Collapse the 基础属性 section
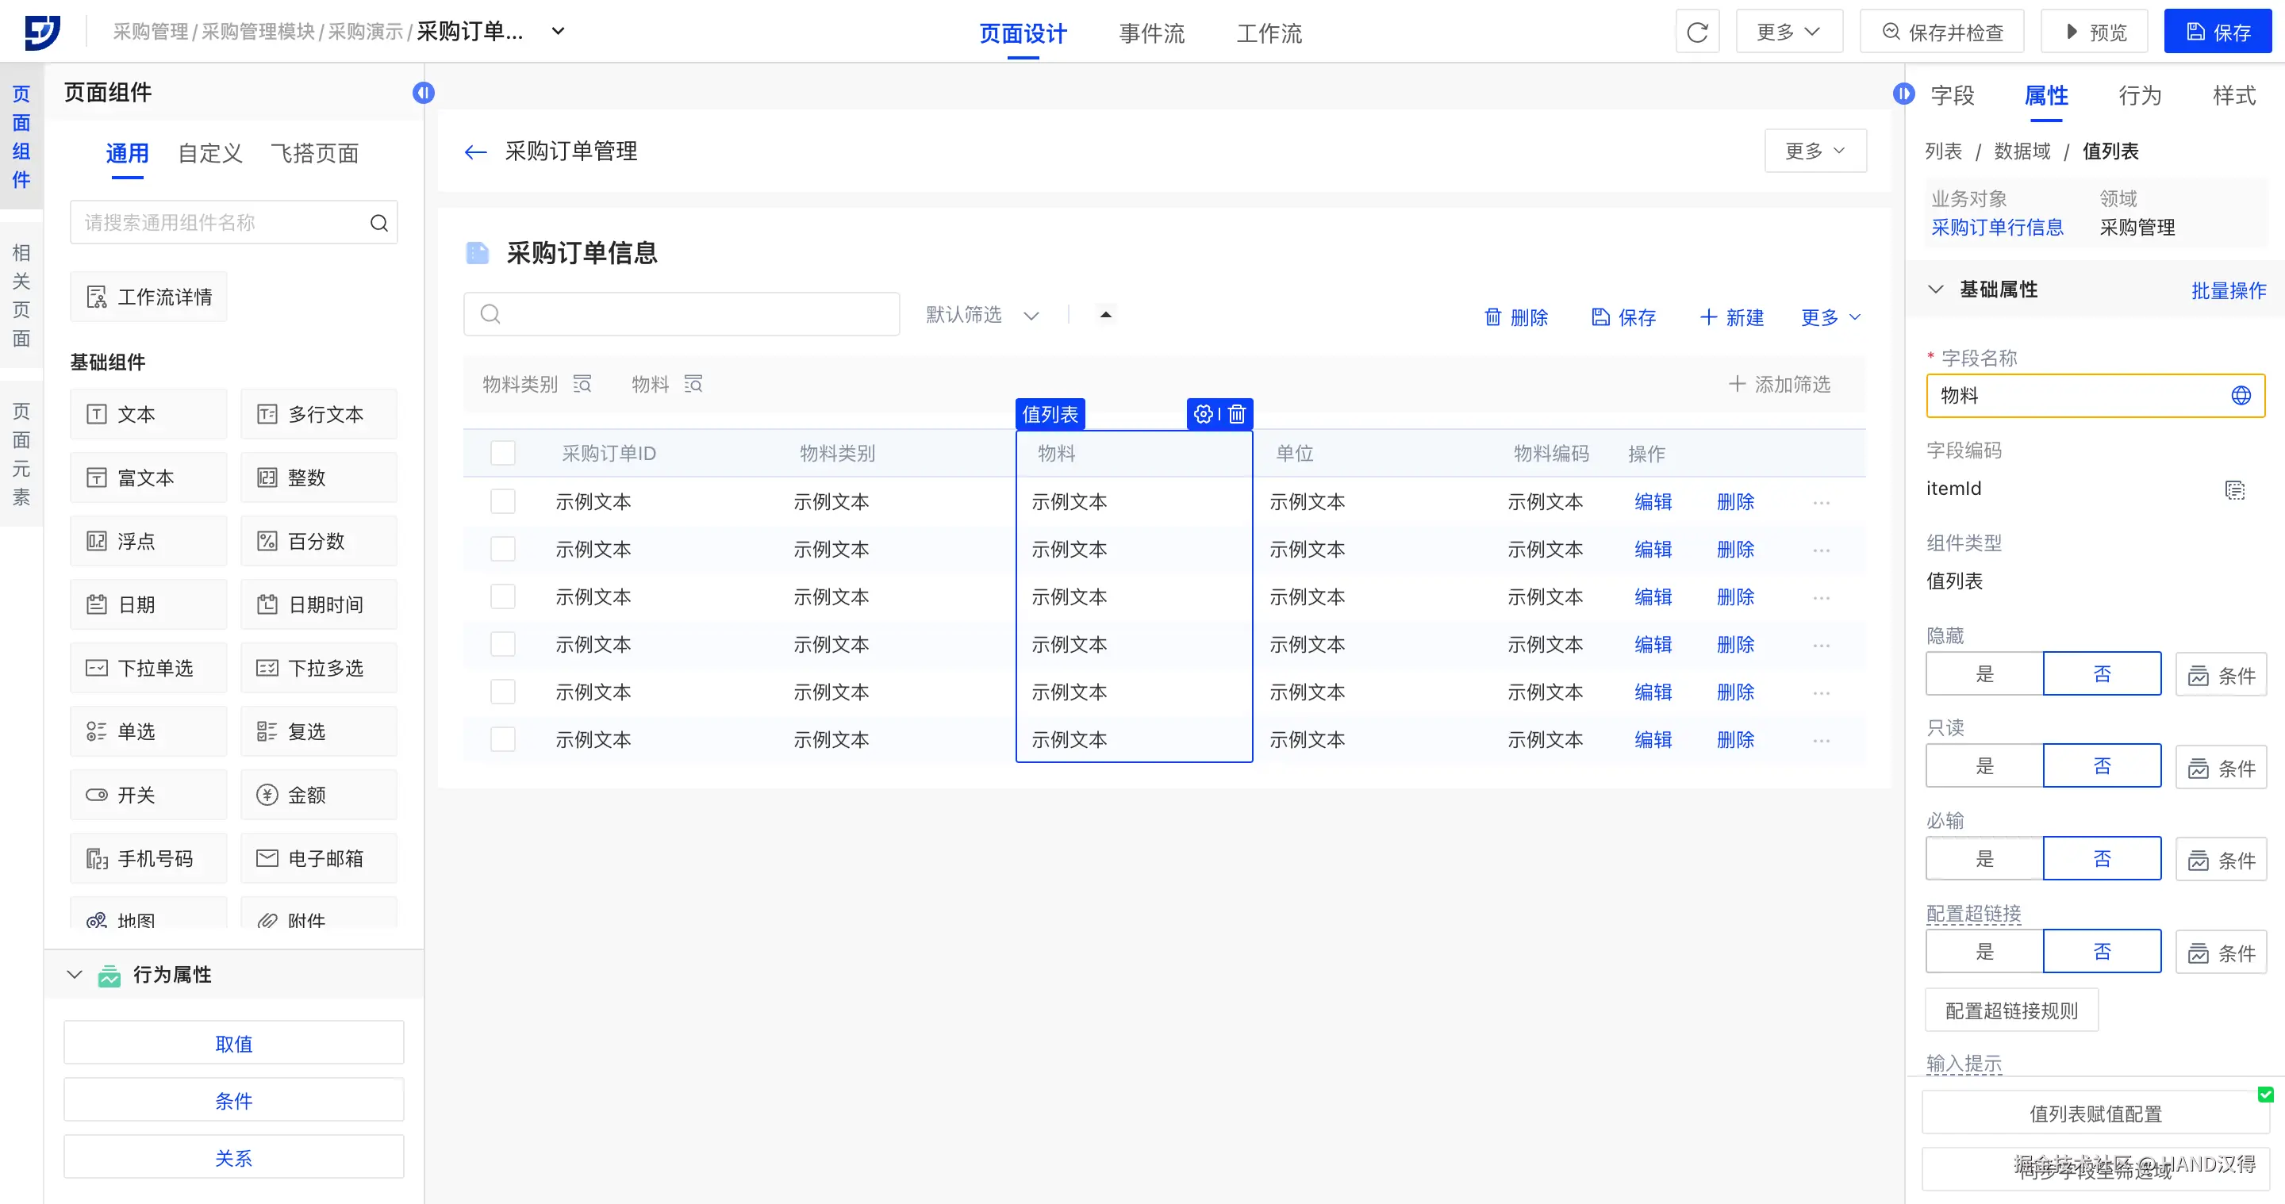The image size is (2285, 1204). 1936,290
